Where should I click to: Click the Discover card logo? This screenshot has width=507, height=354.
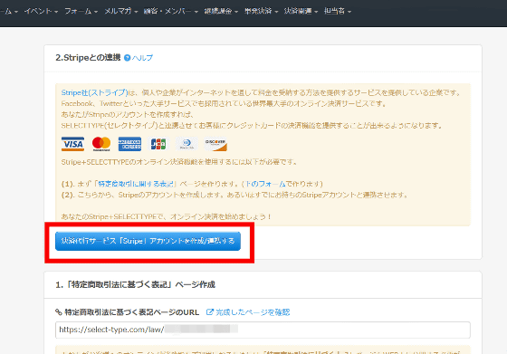coord(215,144)
